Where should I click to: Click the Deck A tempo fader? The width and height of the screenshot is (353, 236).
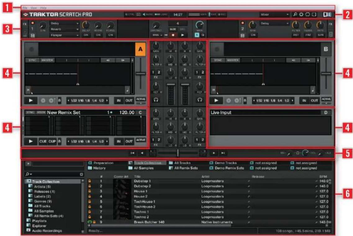tap(141, 73)
